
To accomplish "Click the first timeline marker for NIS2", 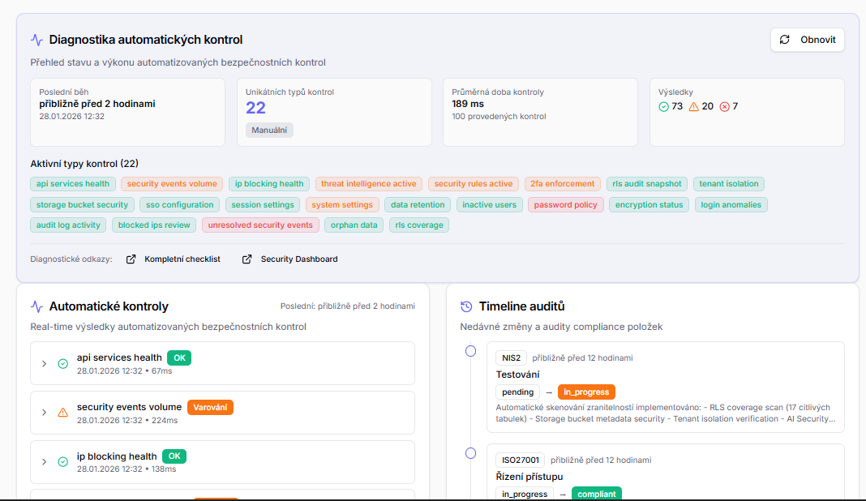I will coord(470,351).
